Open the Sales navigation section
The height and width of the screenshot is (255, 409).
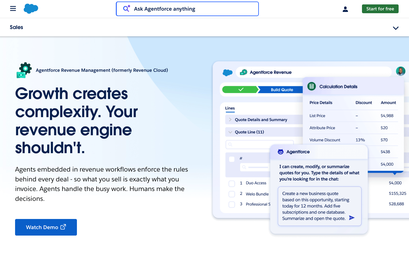(x=16, y=27)
